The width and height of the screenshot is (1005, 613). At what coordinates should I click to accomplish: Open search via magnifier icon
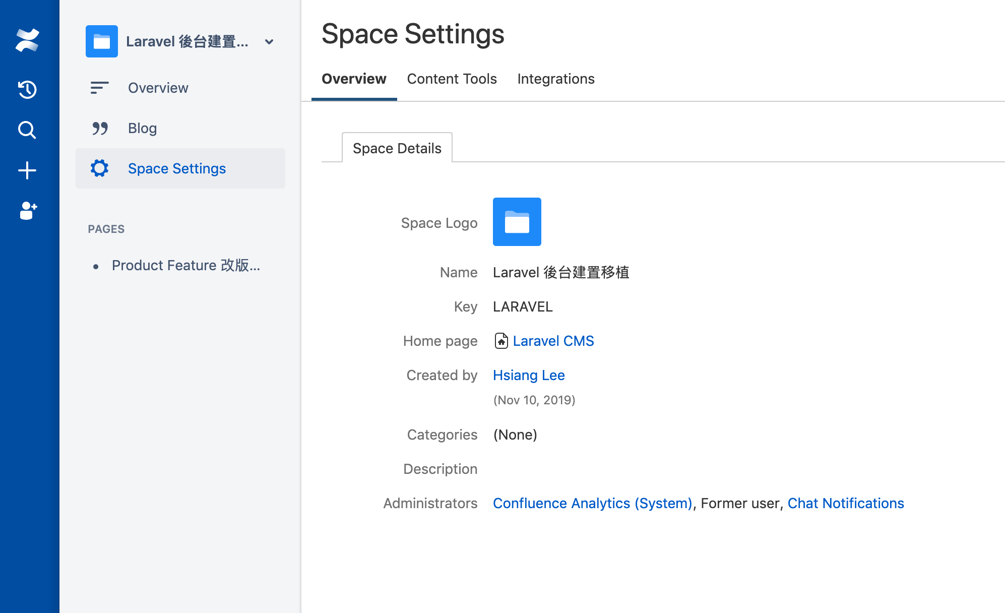(27, 130)
